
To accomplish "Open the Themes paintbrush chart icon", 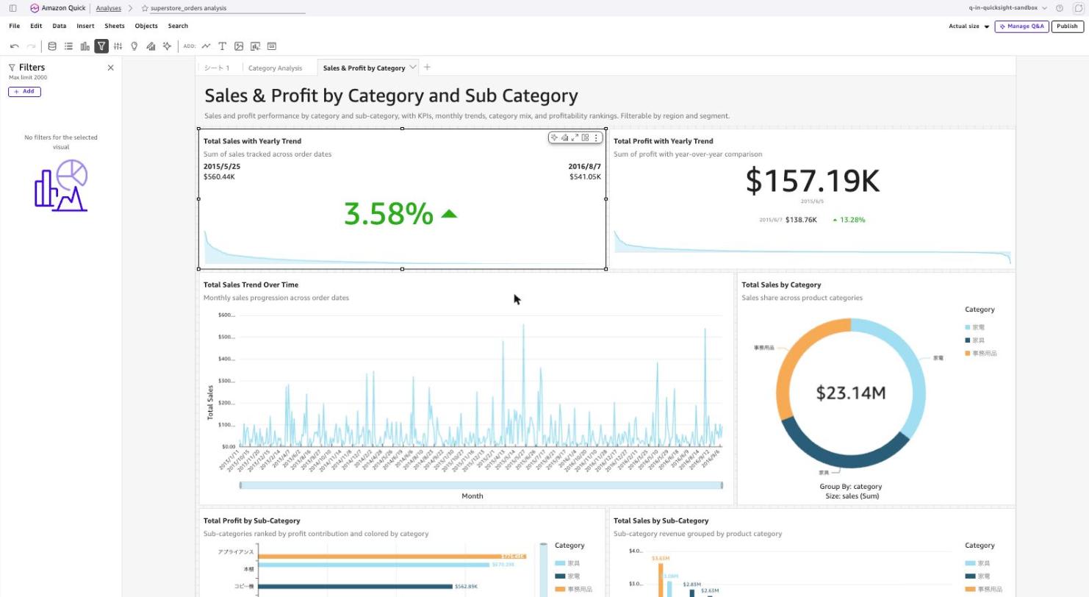I will point(151,46).
